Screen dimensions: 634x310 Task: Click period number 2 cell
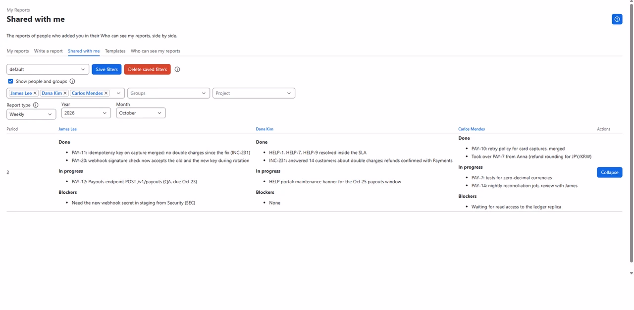click(x=8, y=172)
